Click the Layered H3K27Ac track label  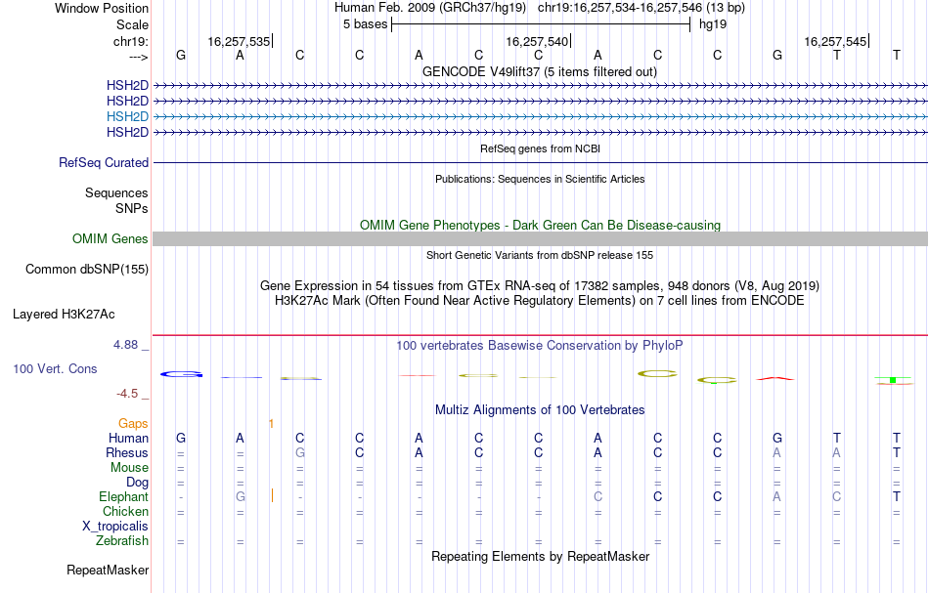(x=64, y=315)
